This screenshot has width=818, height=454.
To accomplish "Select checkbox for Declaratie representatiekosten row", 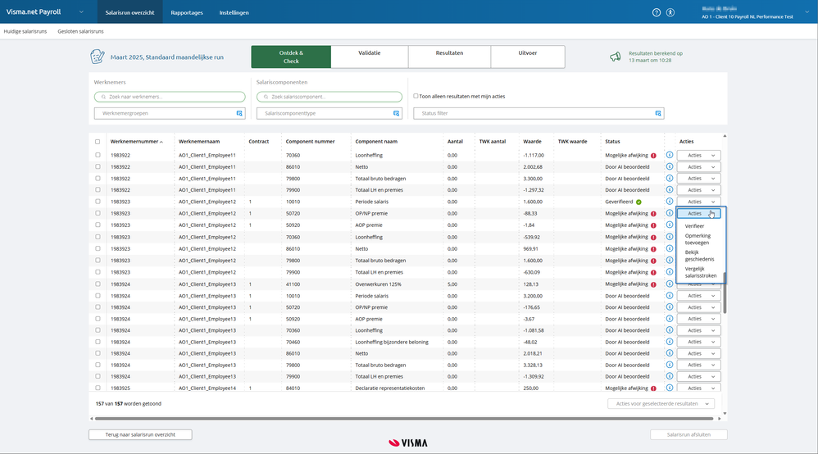I will [x=98, y=388].
